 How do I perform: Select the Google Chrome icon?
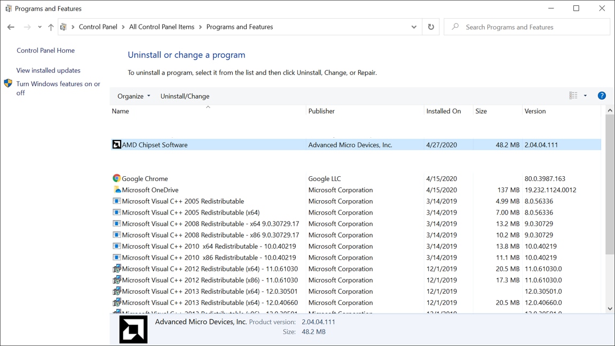(x=116, y=178)
